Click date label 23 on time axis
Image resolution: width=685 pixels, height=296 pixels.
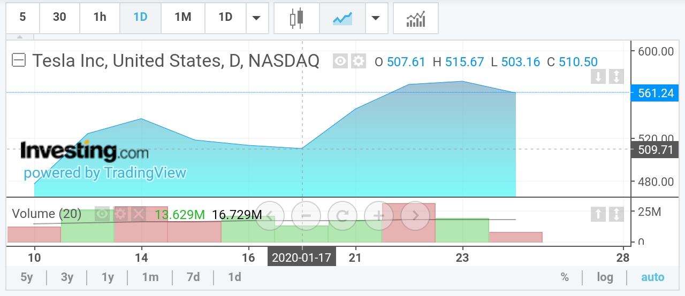pos(462,258)
